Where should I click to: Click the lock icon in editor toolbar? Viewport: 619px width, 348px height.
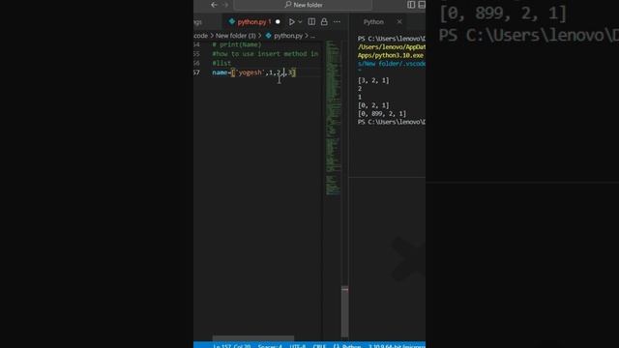324,21
